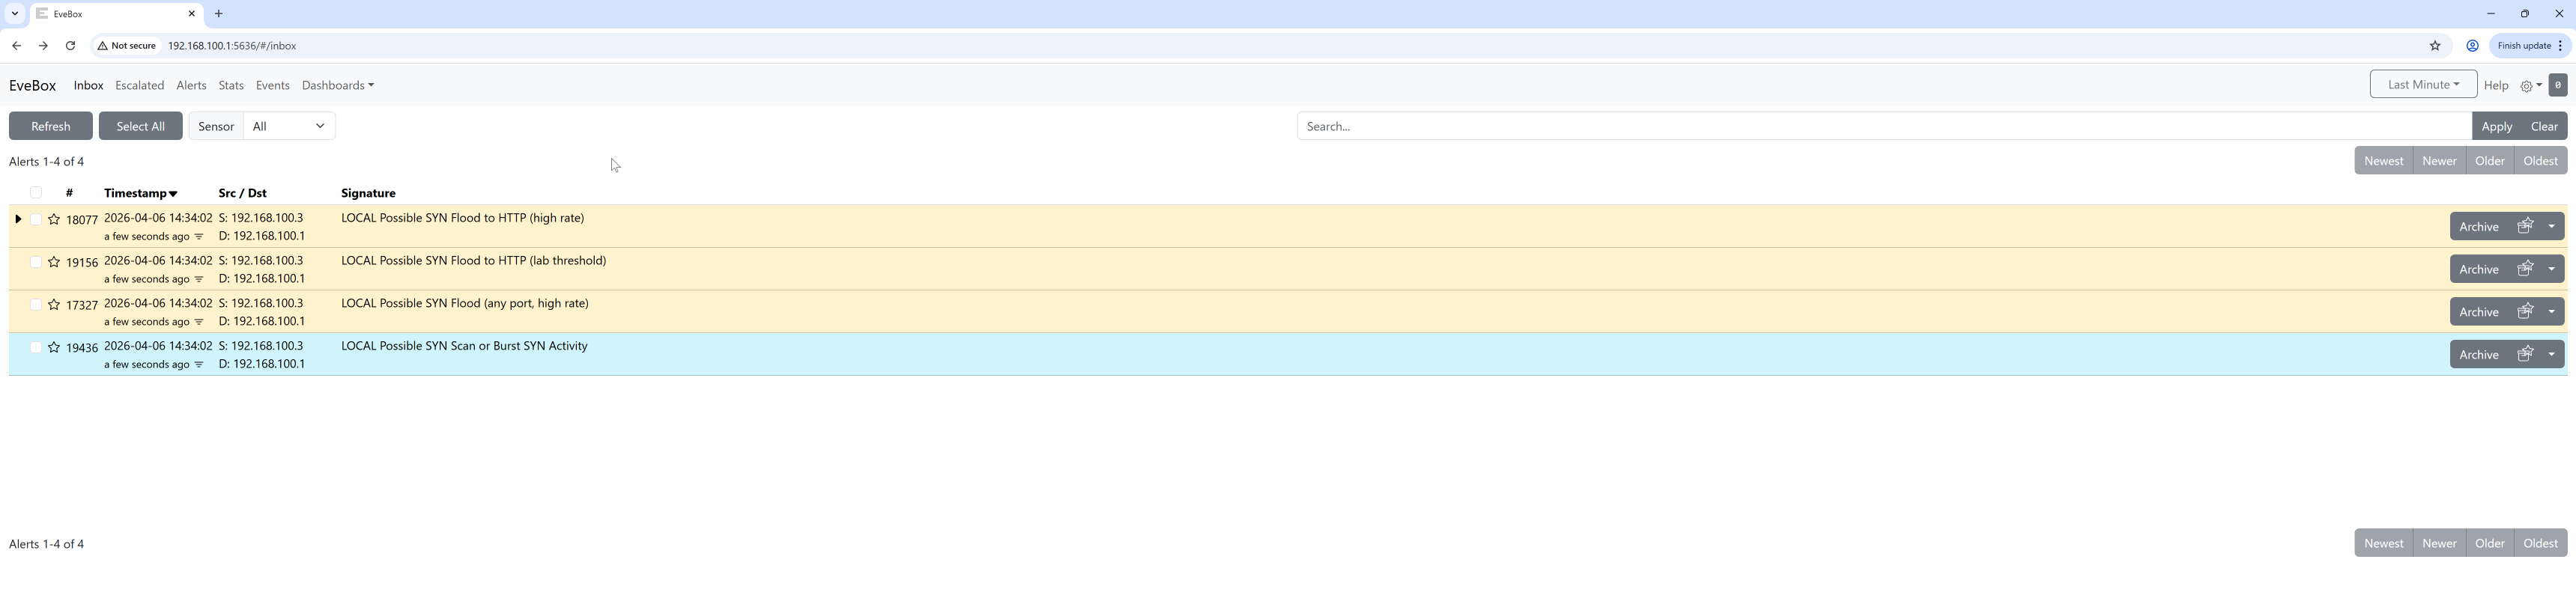The height and width of the screenshot is (604, 2576).
Task: Archive alert 19156
Action: [2478, 269]
